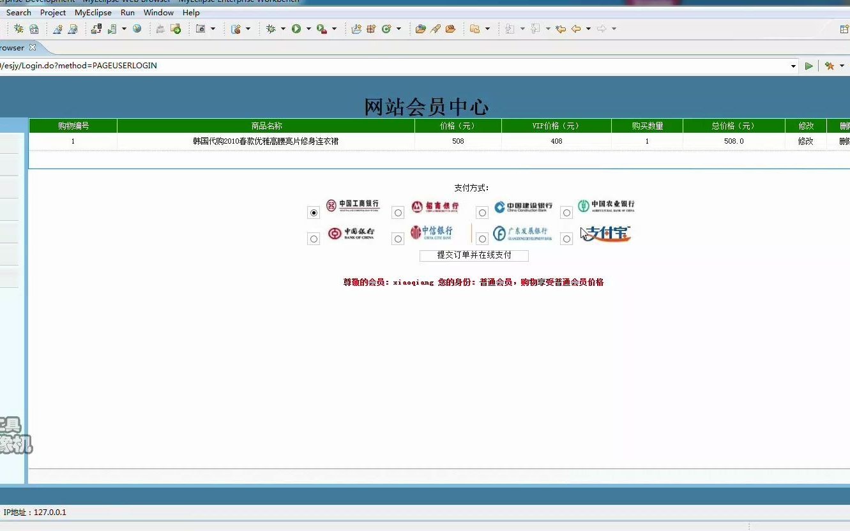Click the product name 韩国代购2010春款优雅高腰亮片修身连衣裙
The image size is (850, 531).
266,141
